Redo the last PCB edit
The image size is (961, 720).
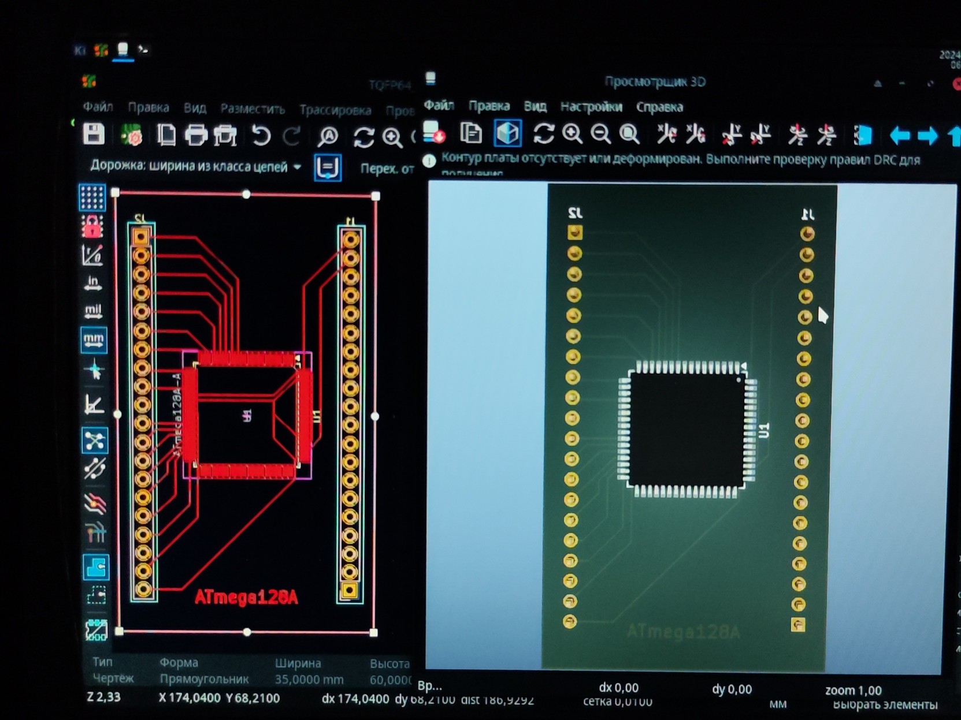(292, 136)
